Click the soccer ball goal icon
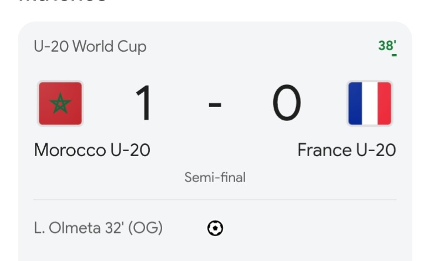The width and height of the screenshot is (425, 261). click(x=215, y=228)
